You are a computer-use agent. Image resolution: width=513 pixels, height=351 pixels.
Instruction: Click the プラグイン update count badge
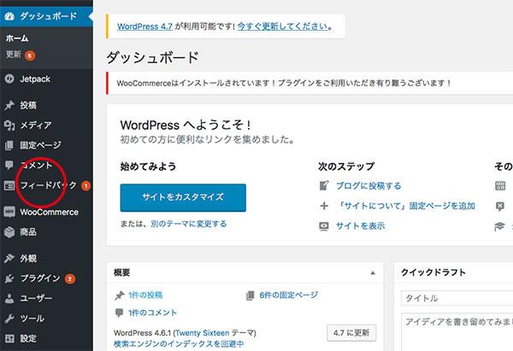coord(70,278)
